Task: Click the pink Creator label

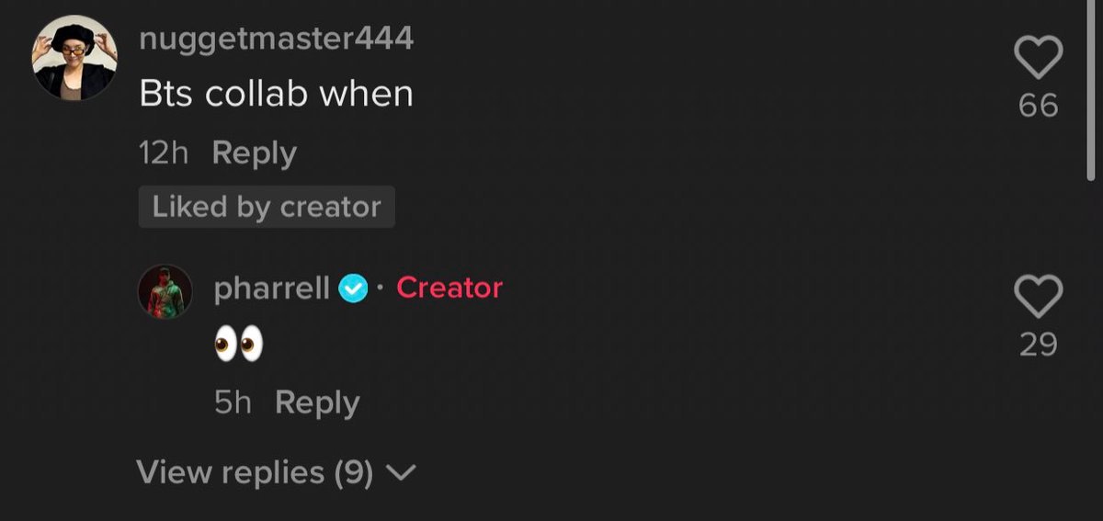Action: (449, 289)
